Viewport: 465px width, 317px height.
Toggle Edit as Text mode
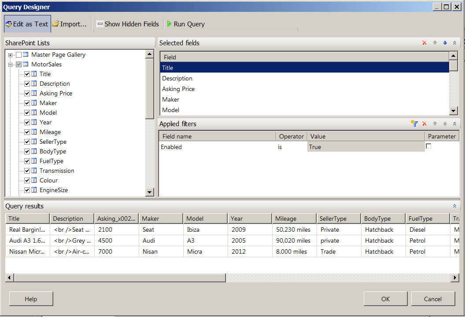[x=27, y=24]
